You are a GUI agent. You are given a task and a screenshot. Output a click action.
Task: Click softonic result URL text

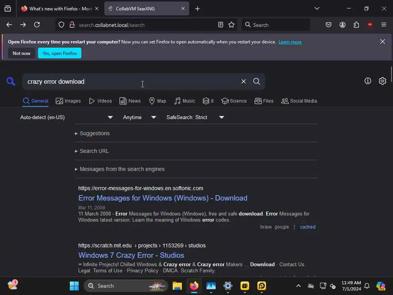(x=140, y=188)
